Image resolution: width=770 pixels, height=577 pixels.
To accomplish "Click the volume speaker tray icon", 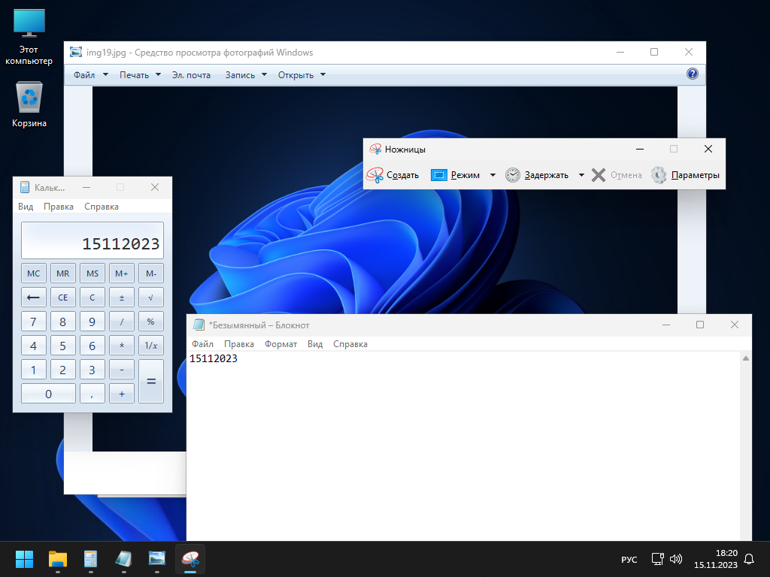I will click(x=676, y=559).
